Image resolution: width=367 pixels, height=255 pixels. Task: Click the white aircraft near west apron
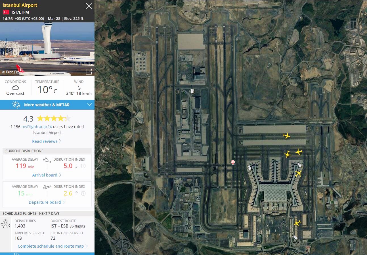192,91
